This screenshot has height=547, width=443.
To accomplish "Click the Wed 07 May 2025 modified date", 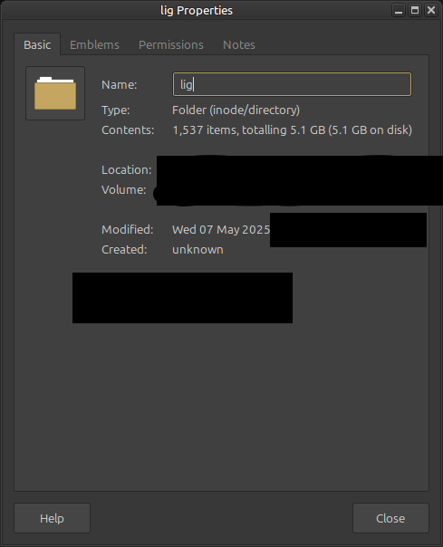I will click(221, 229).
